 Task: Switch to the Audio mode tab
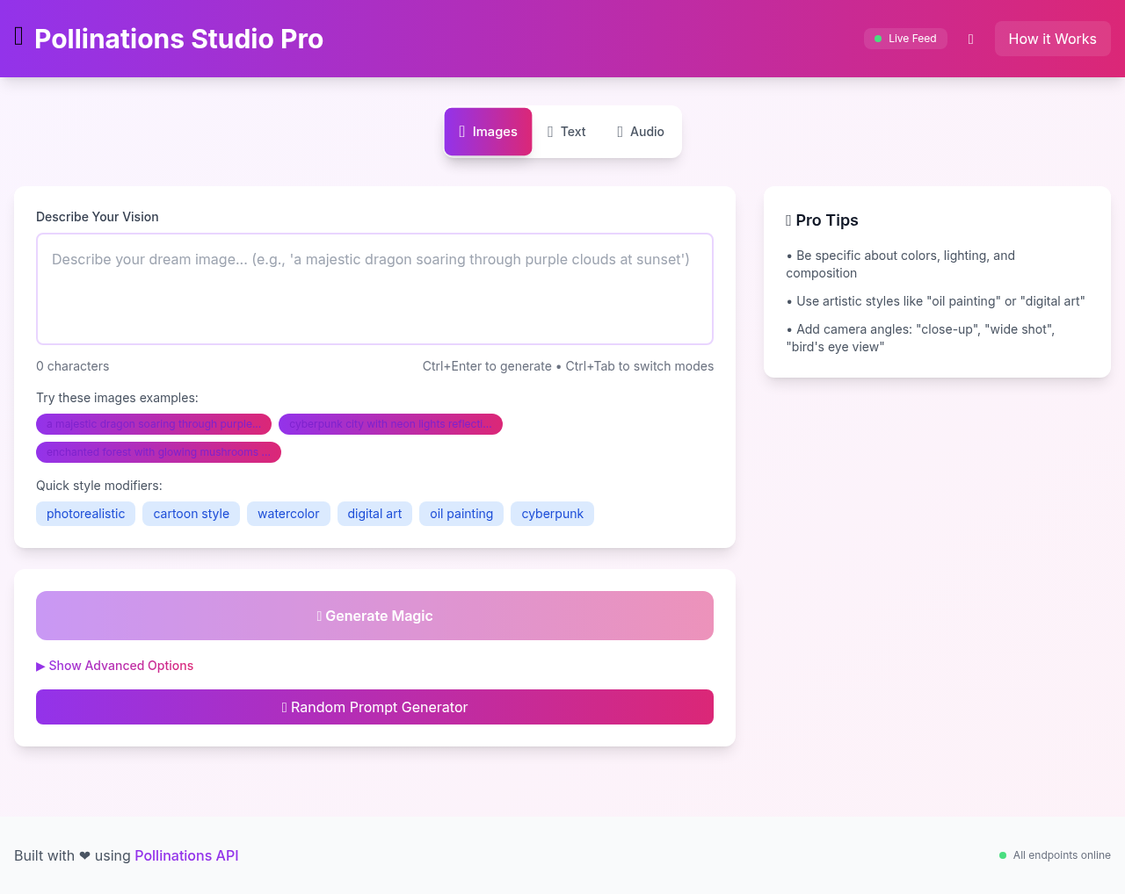coord(641,131)
